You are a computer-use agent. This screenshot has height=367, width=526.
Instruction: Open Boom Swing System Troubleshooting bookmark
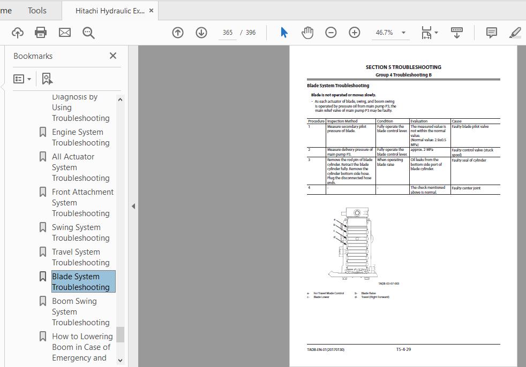click(x=81, y=312)
